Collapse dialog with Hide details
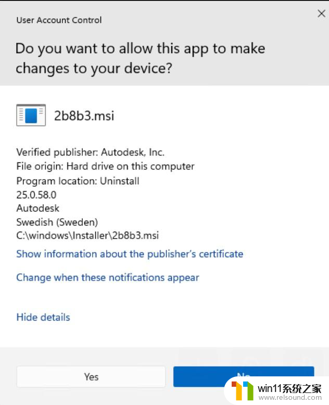Viewport: 329px width, 405px height. point(43,317)
